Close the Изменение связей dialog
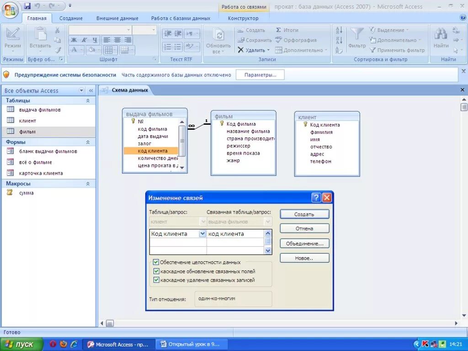 327,197
